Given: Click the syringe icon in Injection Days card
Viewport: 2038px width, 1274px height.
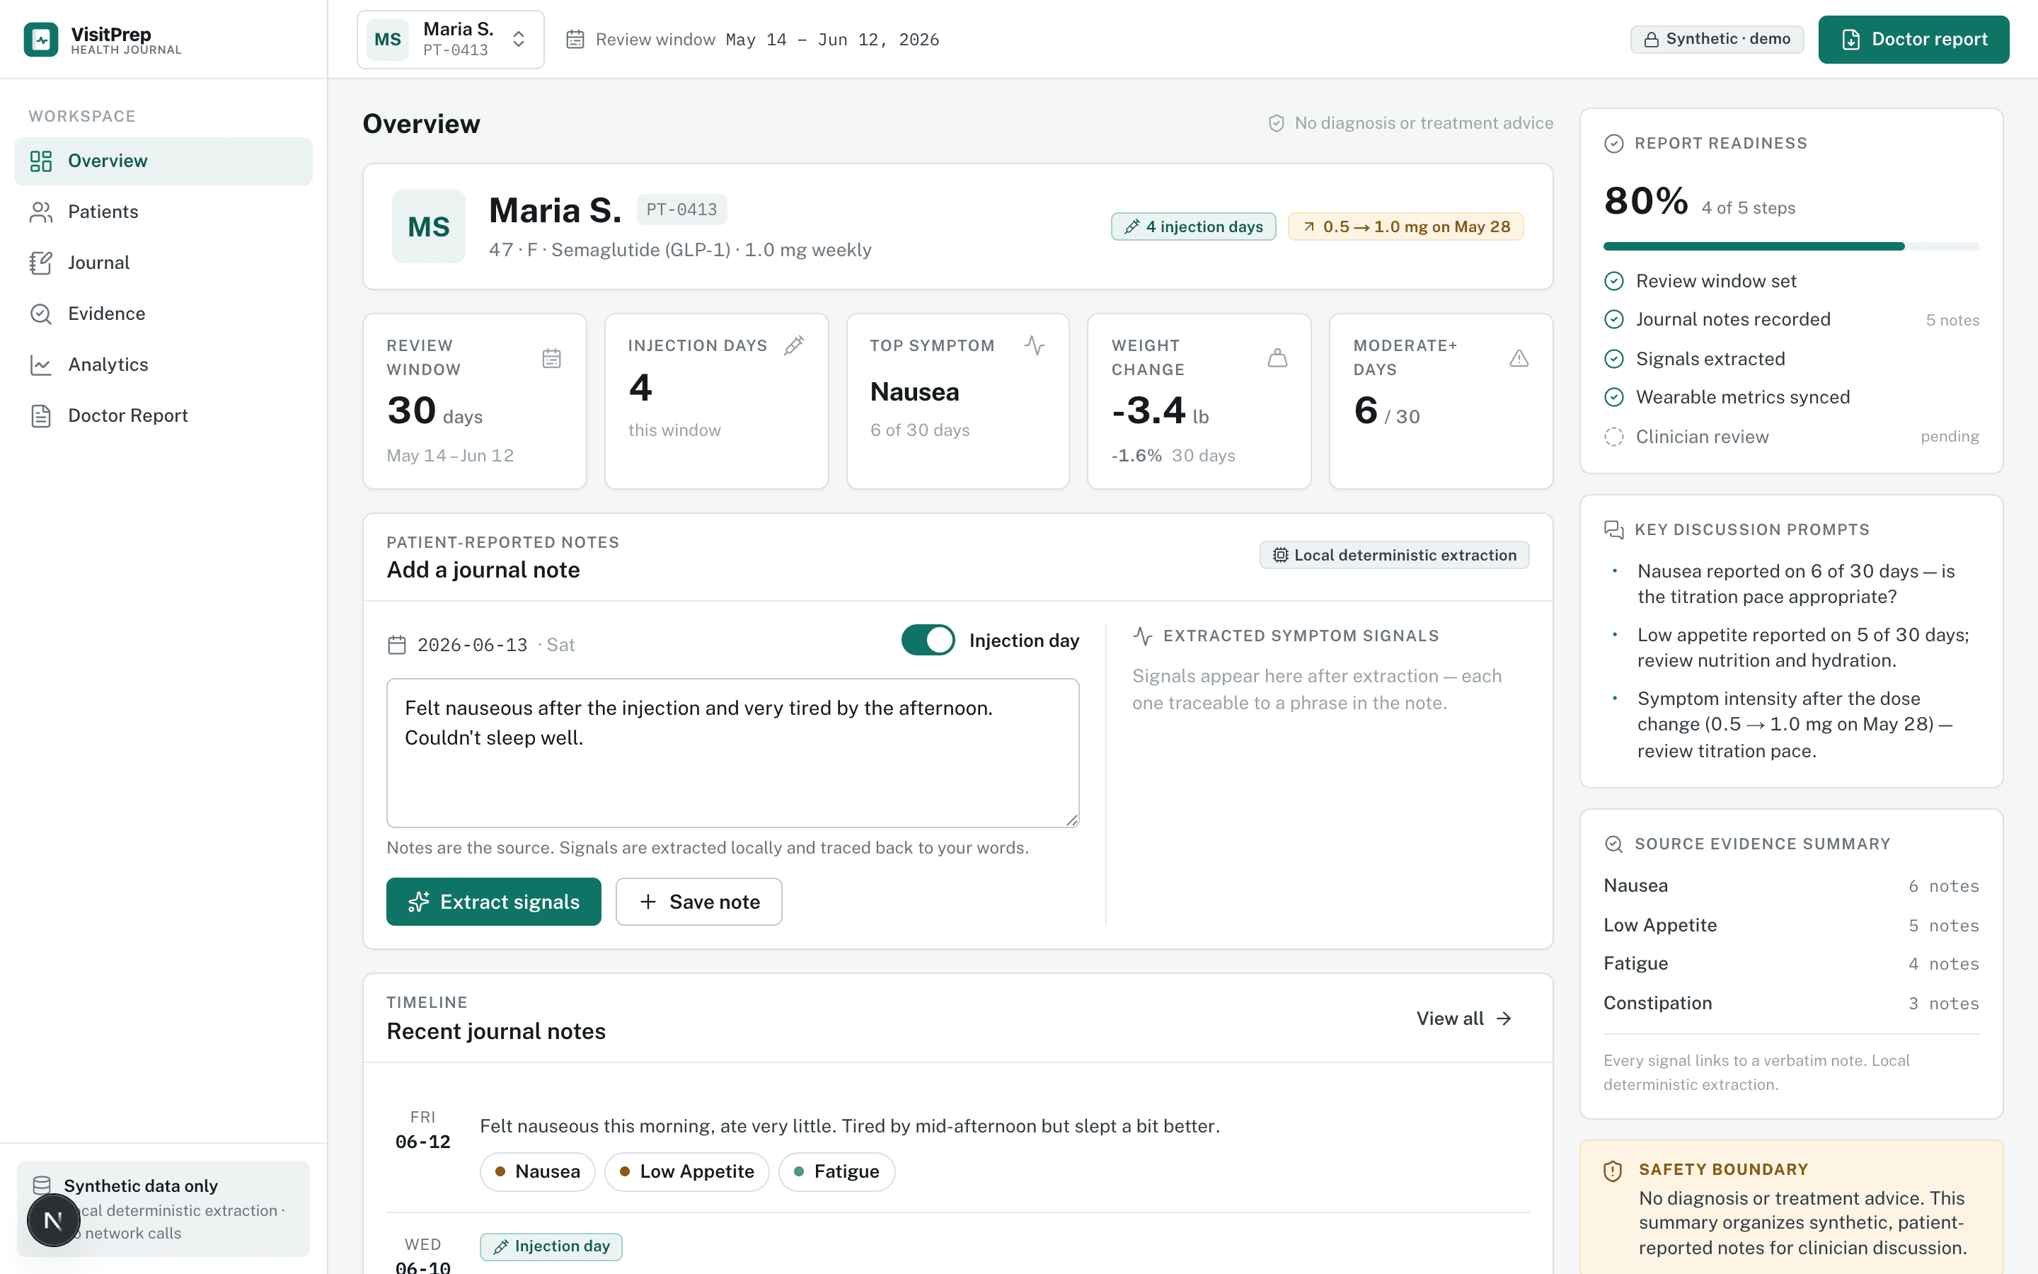Looking at the screenshot, I should (x=794, y=345).
